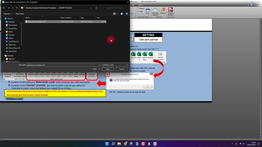
Task: Close the Open XML file dialog
Action: coord(128,2)
